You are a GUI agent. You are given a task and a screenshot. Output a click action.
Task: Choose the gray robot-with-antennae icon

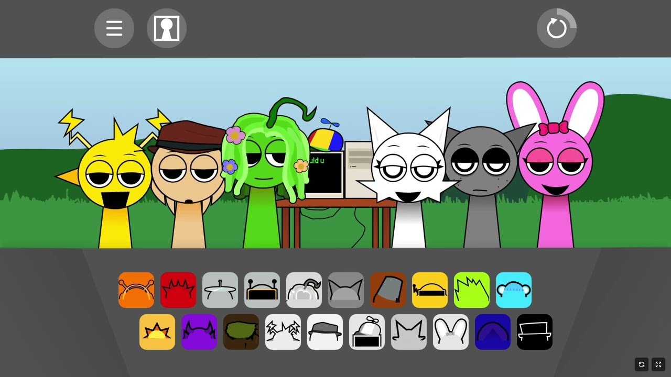262,290
